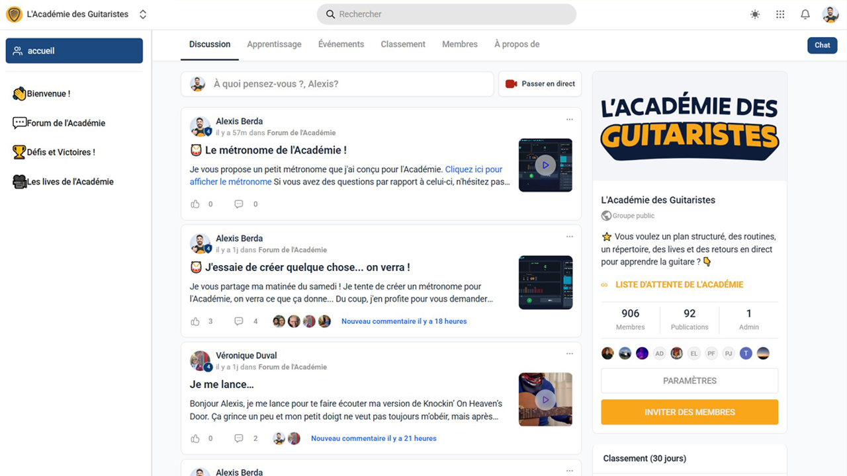Click the Passer en direct camera button
The width and height of the screenshot is (847, 476).
pos(540,84)
